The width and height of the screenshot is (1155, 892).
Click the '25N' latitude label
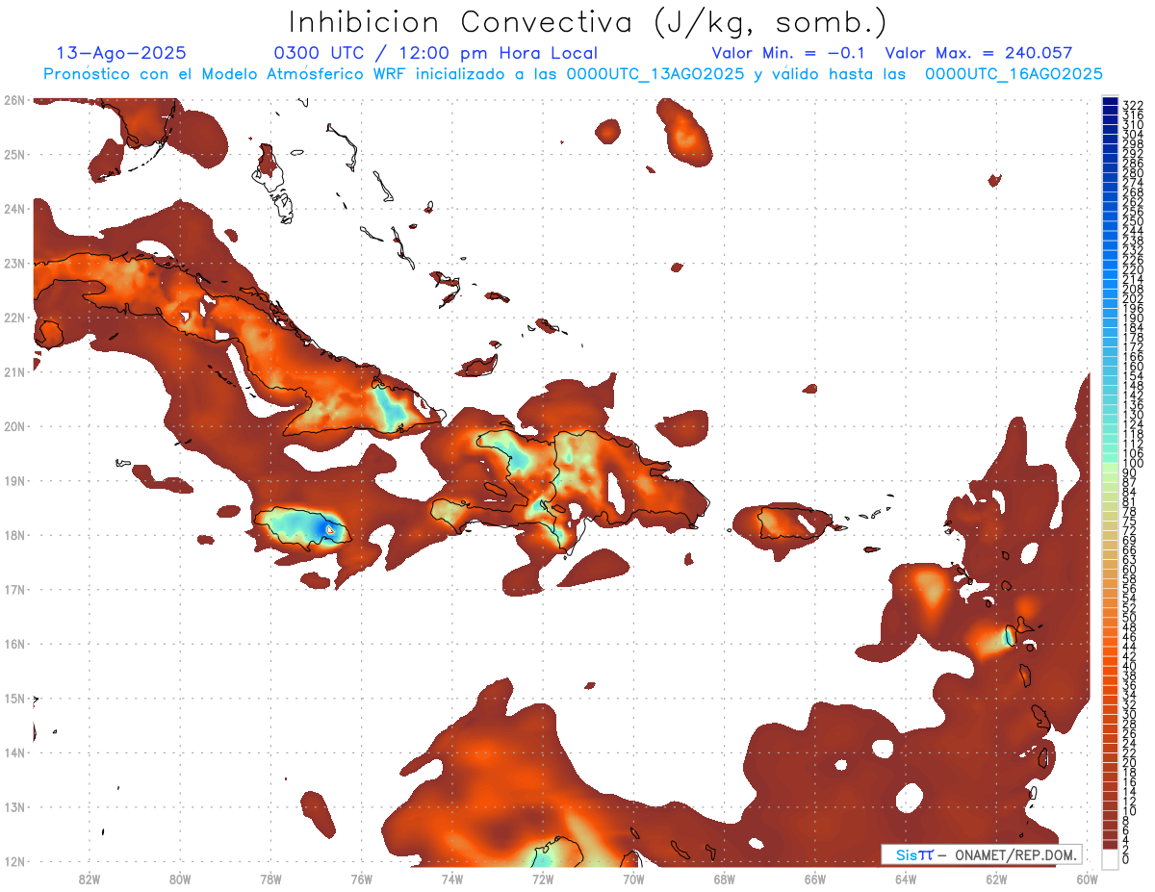click(x=13, y=154)
